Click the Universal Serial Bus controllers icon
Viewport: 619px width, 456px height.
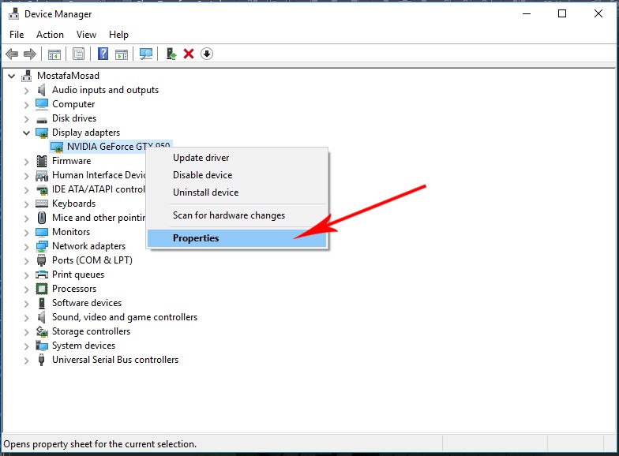pyautogui.click(x=41, y=360)
